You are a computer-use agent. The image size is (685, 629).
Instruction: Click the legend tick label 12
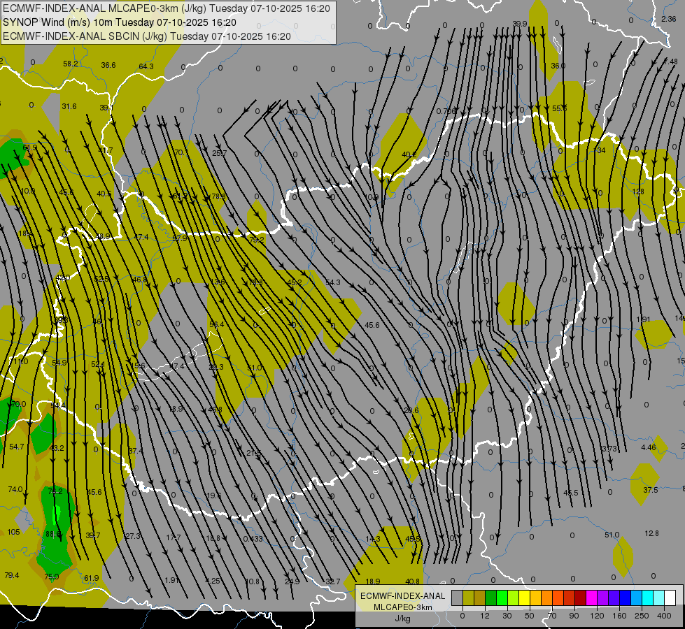pyautogui.click(x=484, y=614)
